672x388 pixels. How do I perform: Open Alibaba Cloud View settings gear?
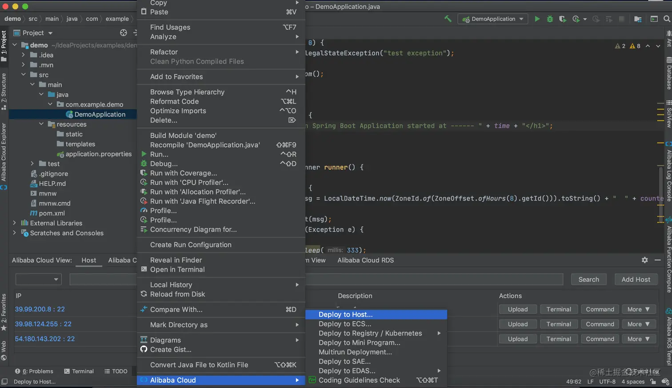click(644, 260)
